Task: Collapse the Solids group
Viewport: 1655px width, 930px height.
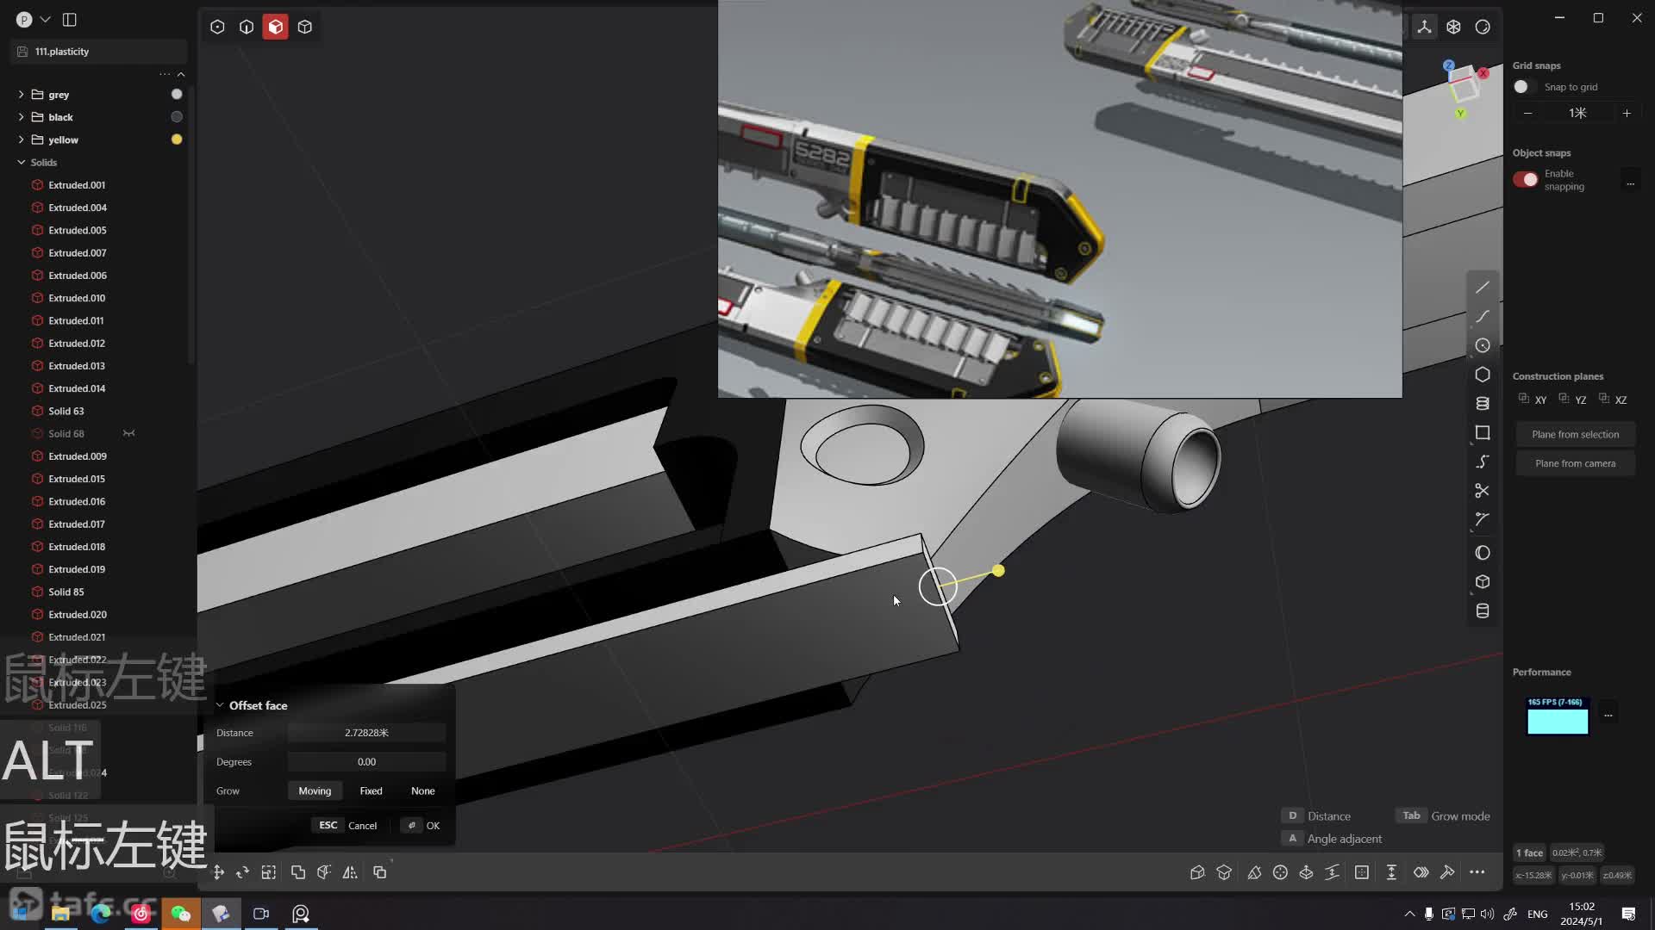Action: 21,162
